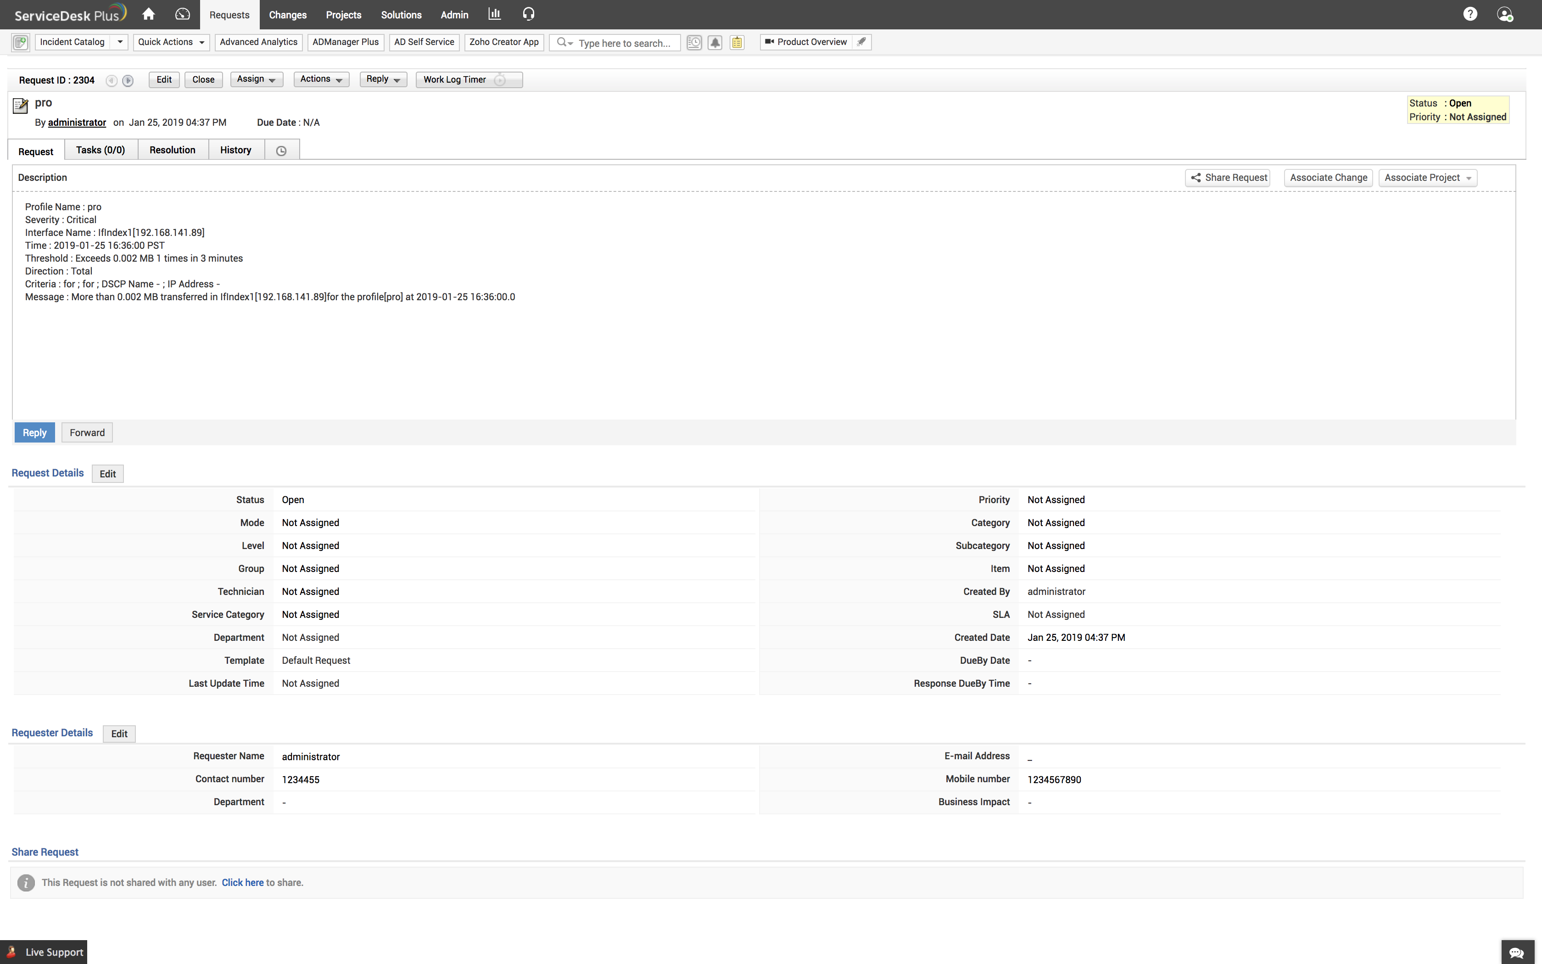Expand the Assign dropdown
Viewport: 1542px width, 964px height.
[x=256, y=79]
